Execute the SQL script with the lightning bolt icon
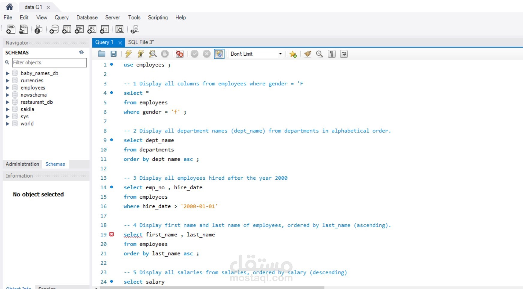The height and width of the screenshot is (289, 523). [128, 54]
